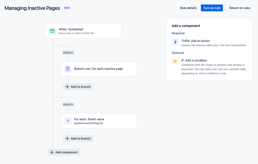258x164 pixels.
Task: Click the Add component button
Action: click(64, 152)
